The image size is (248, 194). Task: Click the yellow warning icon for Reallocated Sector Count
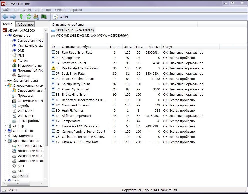coord(53,68)
